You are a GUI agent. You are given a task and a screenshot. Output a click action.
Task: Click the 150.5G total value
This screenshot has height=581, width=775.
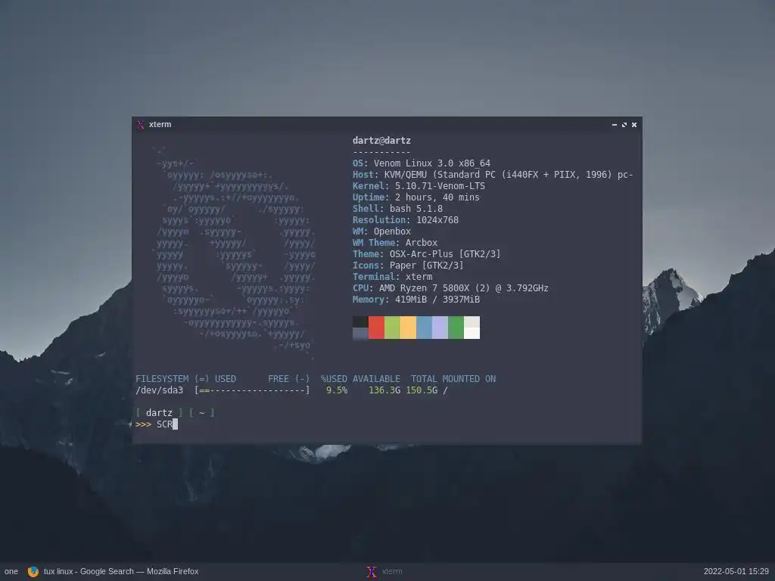tap(422, 390)
